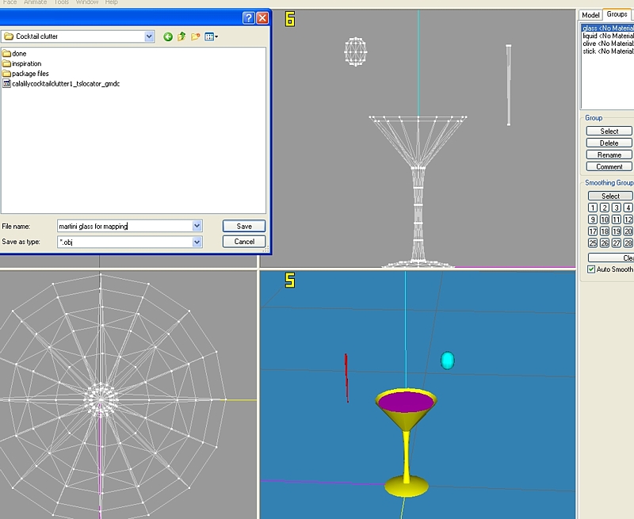Toggle smoothing group 1
The height and width of the screenshot is (519, 634).
(x=593, y=208)
